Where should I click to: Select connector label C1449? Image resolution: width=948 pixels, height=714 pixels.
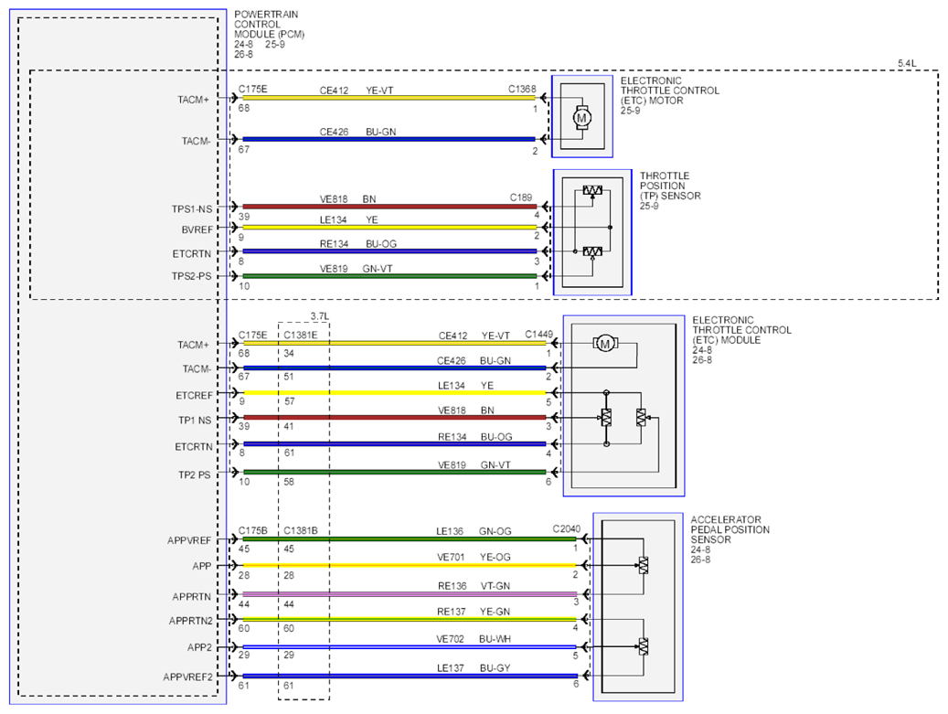(538, 335)
